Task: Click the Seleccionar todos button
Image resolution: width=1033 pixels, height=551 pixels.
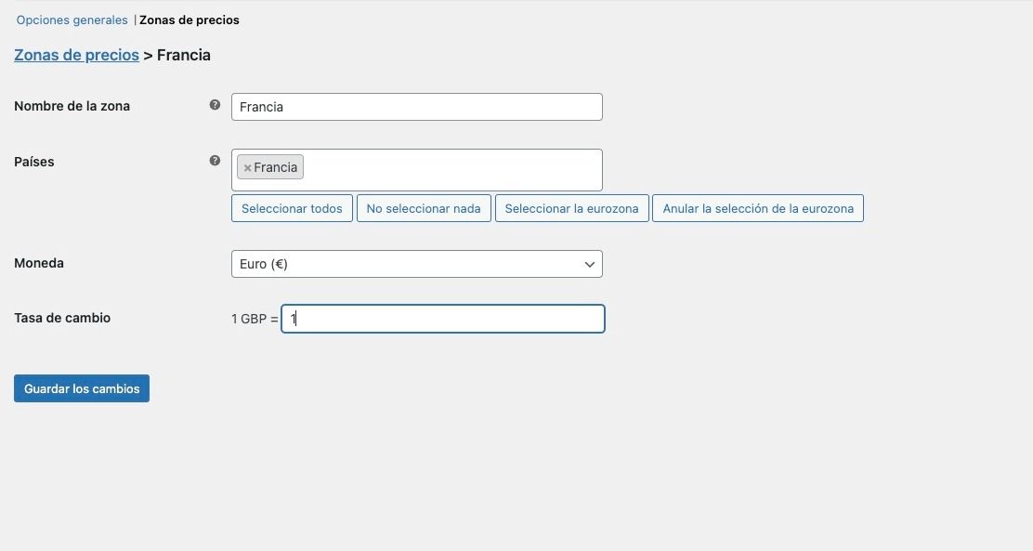Action: click(x=292, y=208)
